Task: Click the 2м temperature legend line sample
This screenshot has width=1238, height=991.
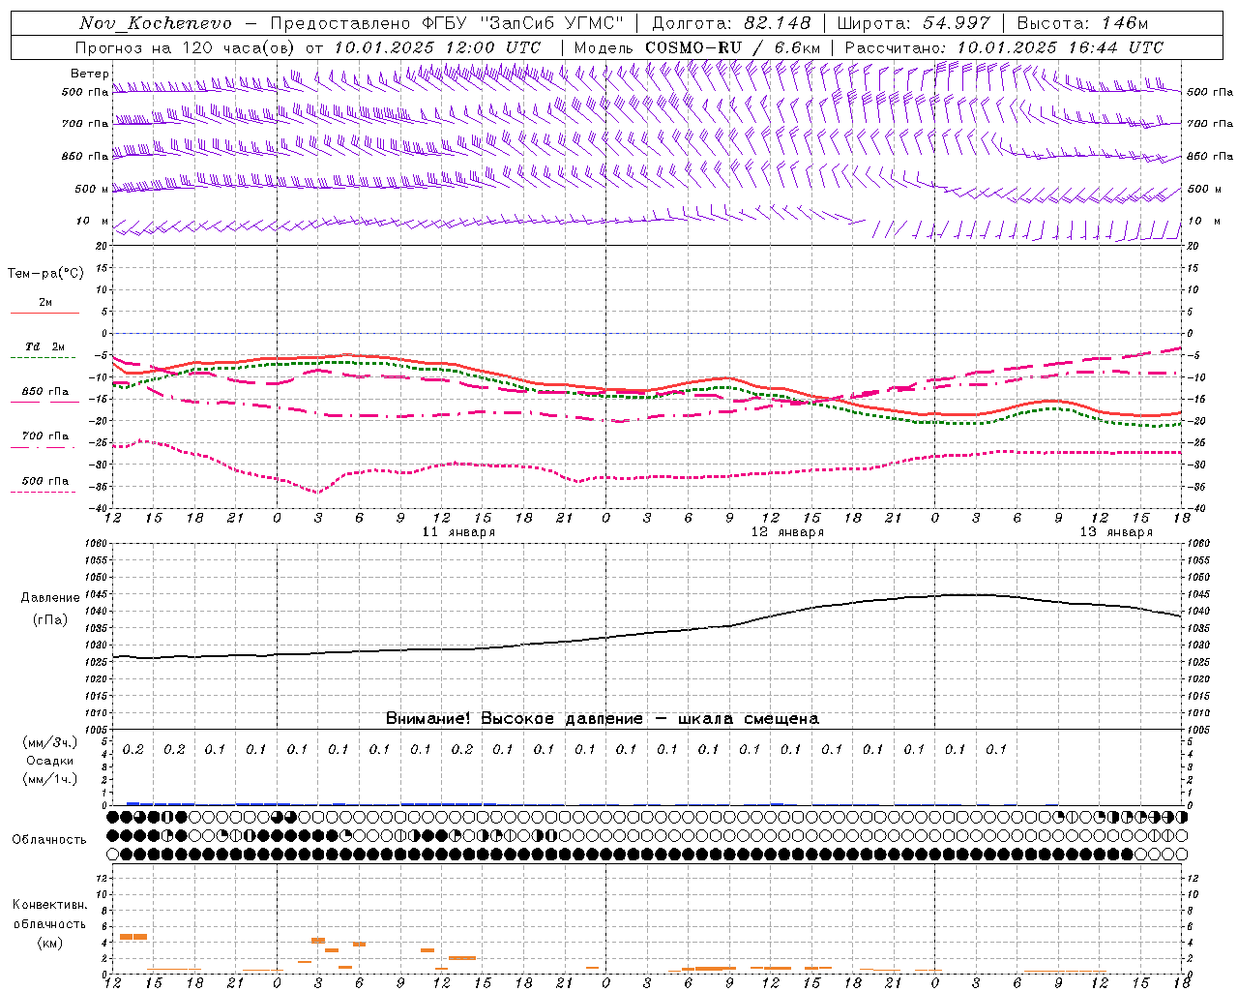Action: (x=44, y=313)
